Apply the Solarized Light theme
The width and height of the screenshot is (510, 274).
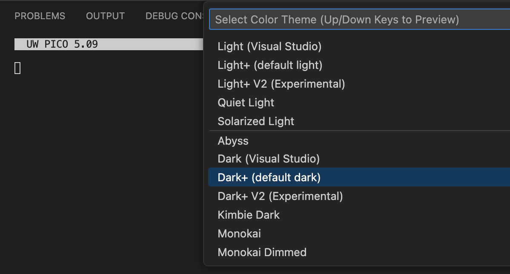pos(255,121)
